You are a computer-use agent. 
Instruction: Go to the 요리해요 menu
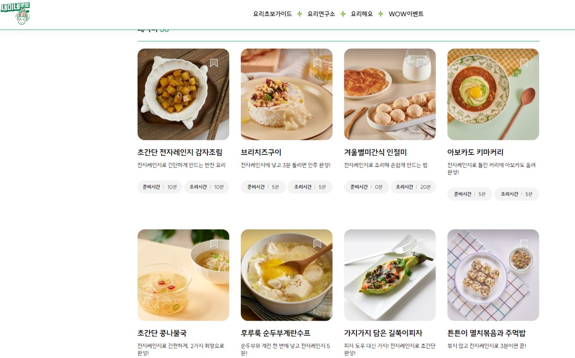362,14
